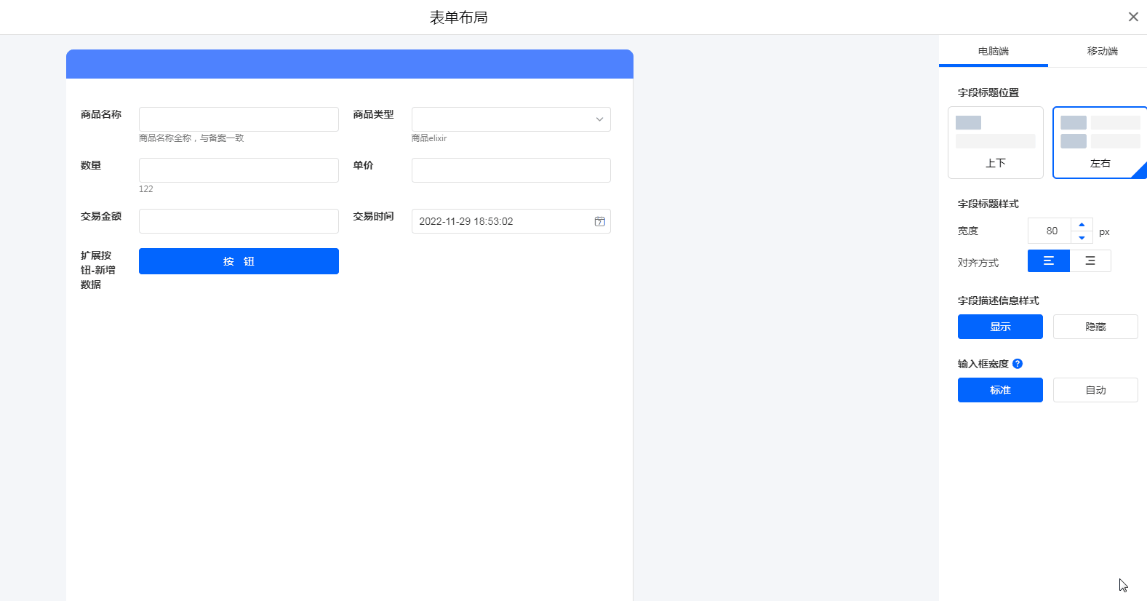Click the 商品名称 input field
This screenshot has height=601, width=1147.
[239, 119]
